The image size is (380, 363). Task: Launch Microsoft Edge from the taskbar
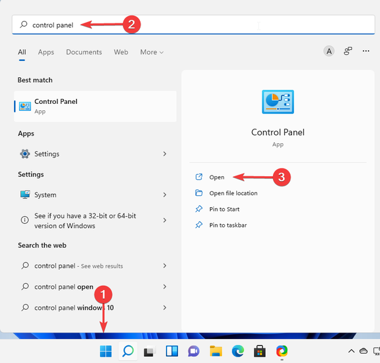coord(237,351)
